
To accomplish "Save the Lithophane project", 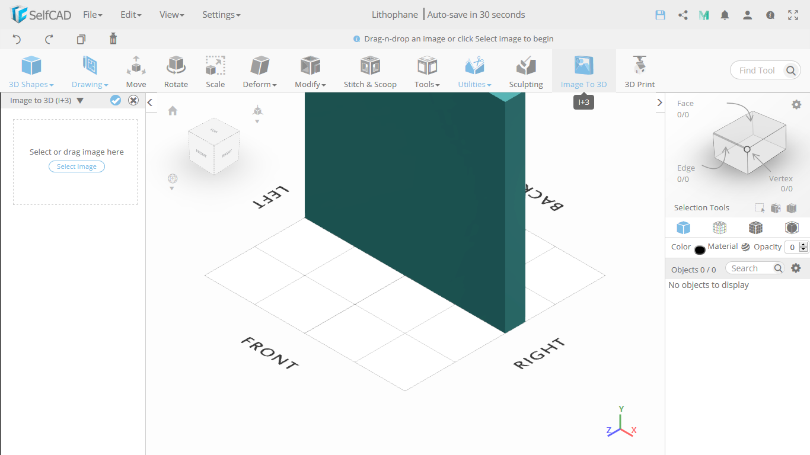I will coord(660,15).
